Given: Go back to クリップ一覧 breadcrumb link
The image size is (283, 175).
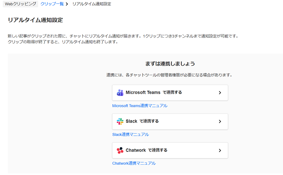Looking at the screenshot, I should coord(52,4).
